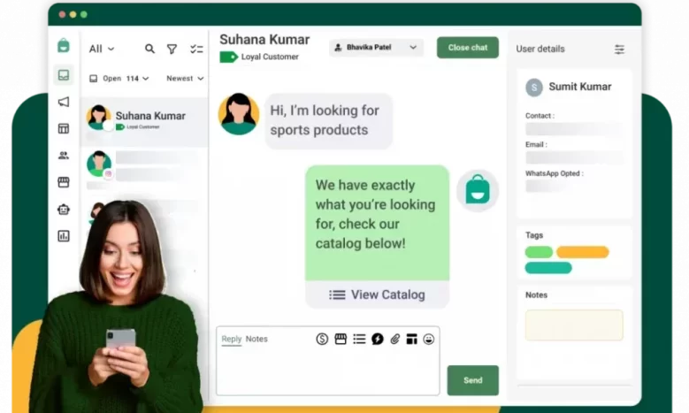The image size is (689, 413).
Task: Open the conversation filter funnel icon
Action: click(172, 49)
